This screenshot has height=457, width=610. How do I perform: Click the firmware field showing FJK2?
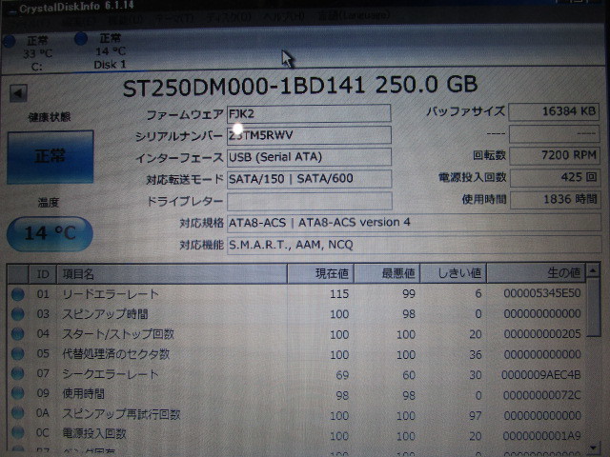pyautogui.click(x=309, y=114)
